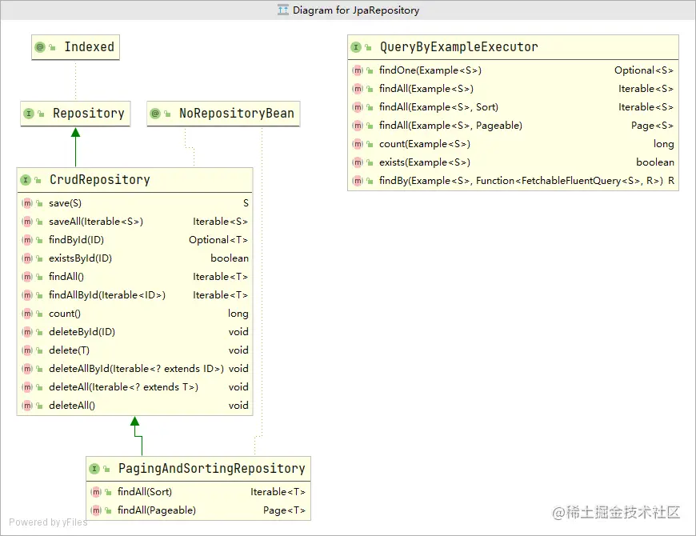Click the interface icon beside PagingAndSortingRepository

[x=94, y=469]
